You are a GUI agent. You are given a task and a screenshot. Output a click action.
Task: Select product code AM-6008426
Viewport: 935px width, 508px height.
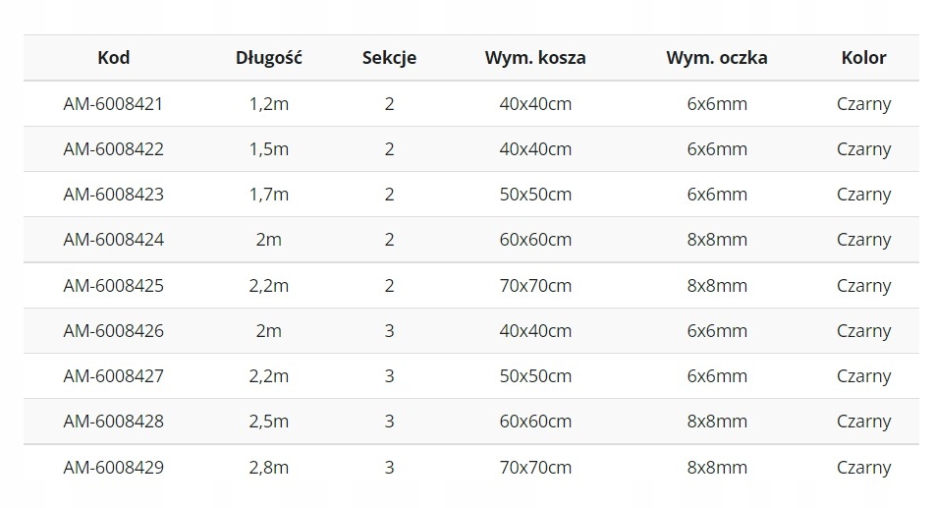(x=113, y=331)
